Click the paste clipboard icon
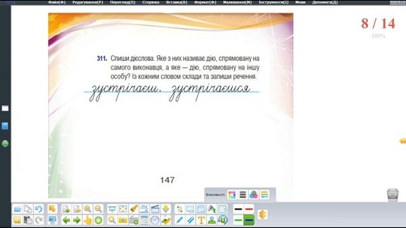406x228 pixels. (28, 220)
